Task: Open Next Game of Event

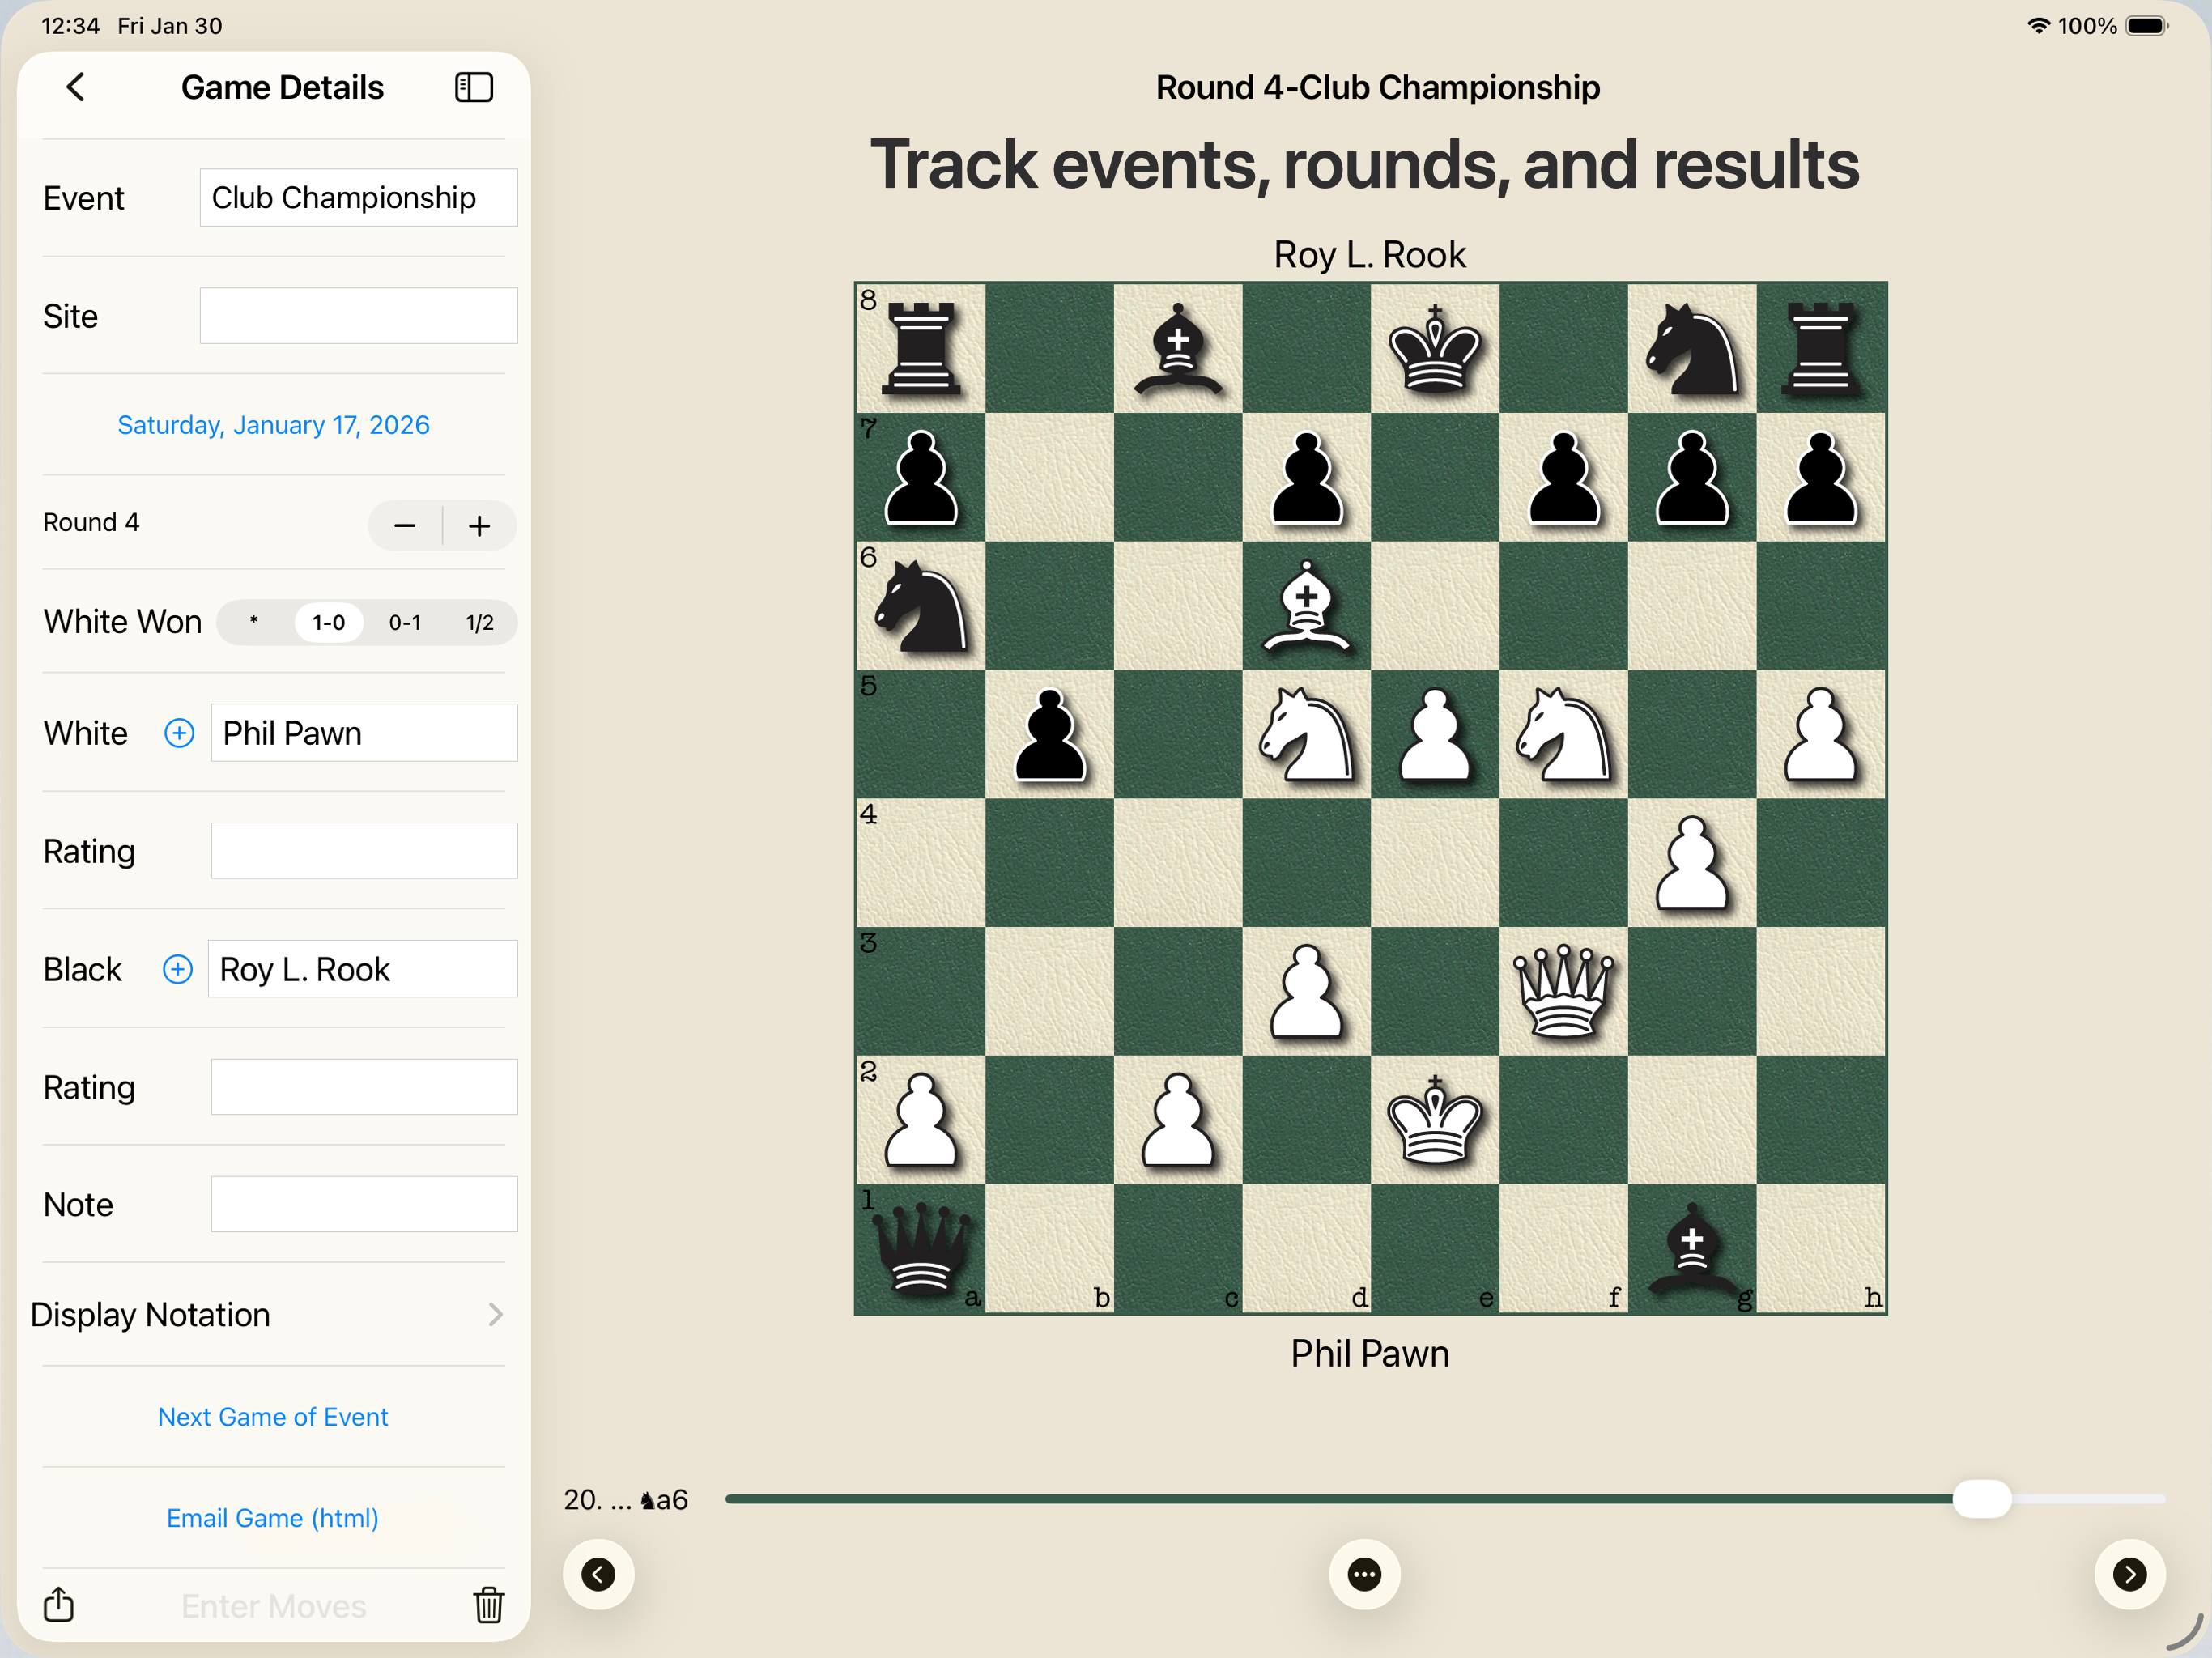Action: [273, 1417]
